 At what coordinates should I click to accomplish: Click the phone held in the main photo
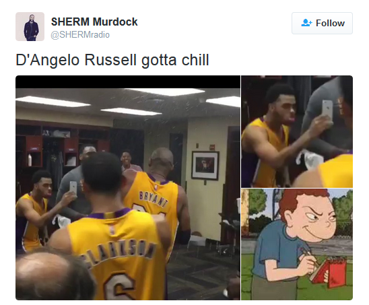coord(73,189)
